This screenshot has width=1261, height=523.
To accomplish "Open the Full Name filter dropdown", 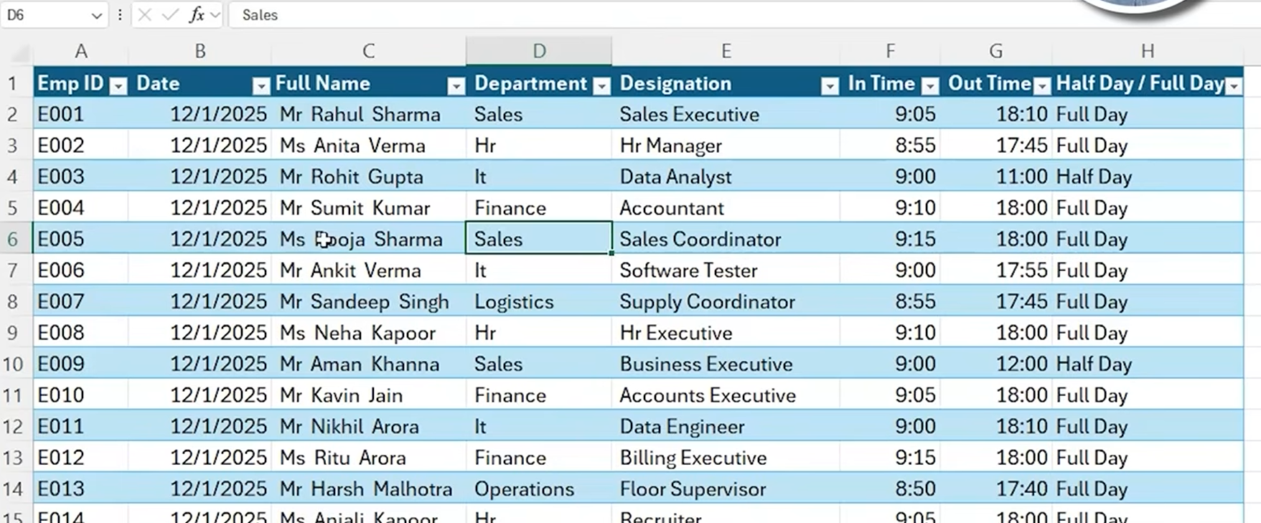I will pyautogui.click(x=456, y=86).
